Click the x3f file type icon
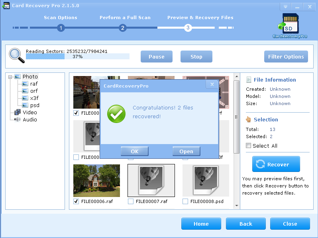Image resolution: width=318 pixels, height=238 pixels. click(x=25, y=98)
